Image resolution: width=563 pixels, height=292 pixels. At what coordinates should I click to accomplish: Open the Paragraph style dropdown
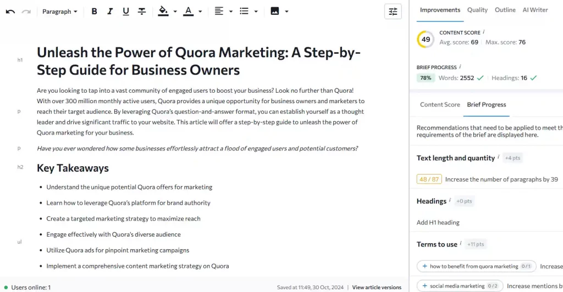(x=59, y=12)
